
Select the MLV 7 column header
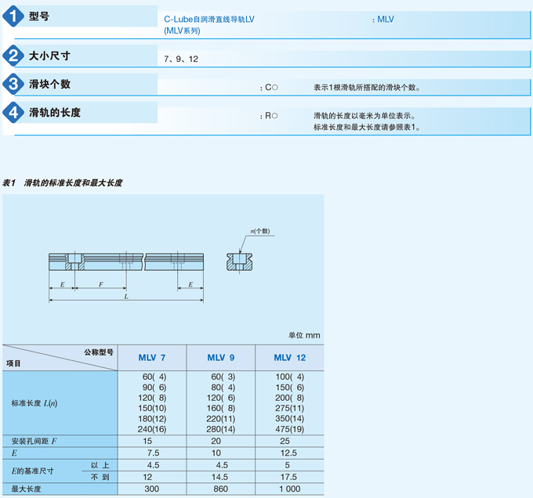[152, 358]
